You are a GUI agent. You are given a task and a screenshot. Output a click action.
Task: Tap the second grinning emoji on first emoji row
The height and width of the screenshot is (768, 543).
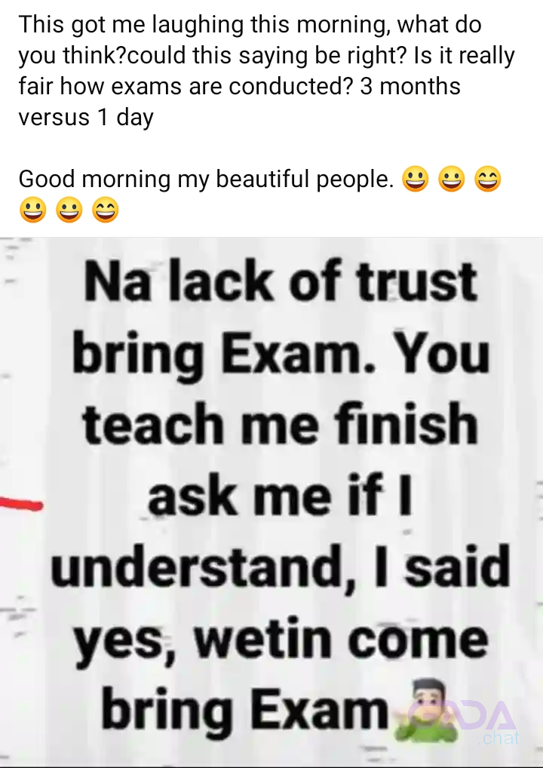click(x=452, y=179)
